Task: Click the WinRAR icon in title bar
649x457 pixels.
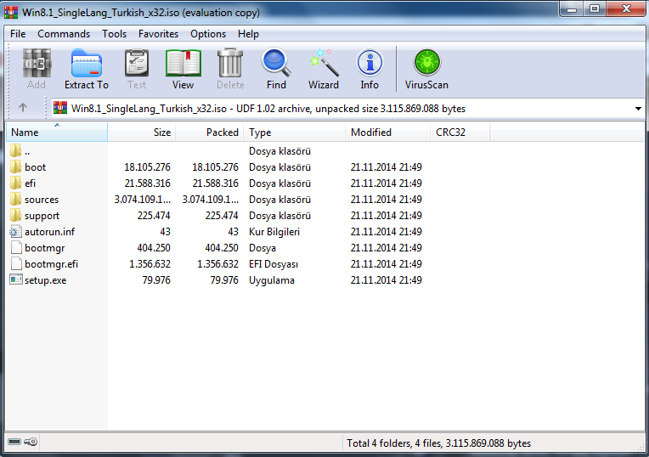Action: point(11,12)
